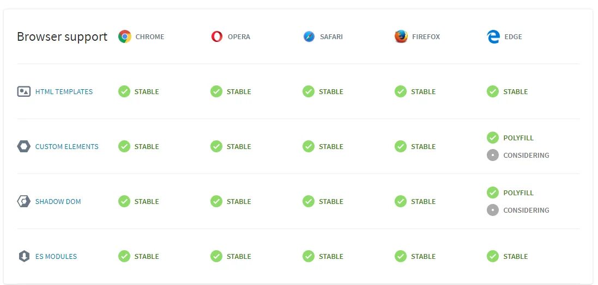Click the Firefox browser logo icon
598x285 pixels.
tap(401, 36)
